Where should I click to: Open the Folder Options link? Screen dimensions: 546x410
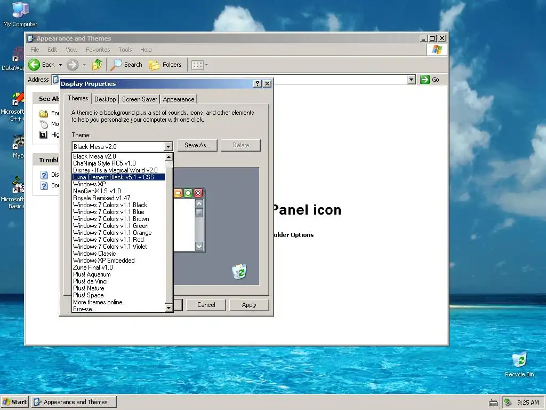point(293,235)
